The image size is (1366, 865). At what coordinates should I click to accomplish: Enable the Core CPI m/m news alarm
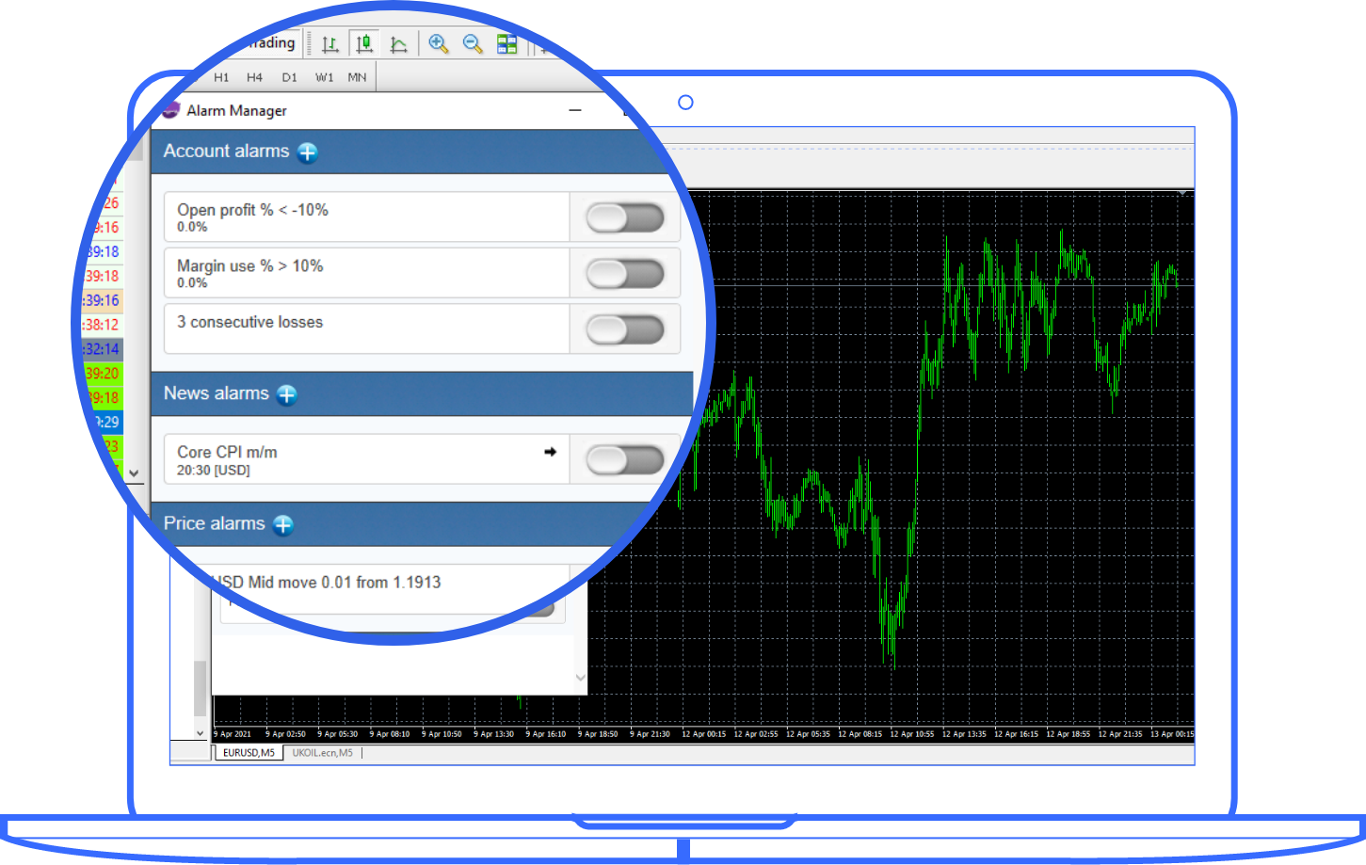tap(624, 460)
